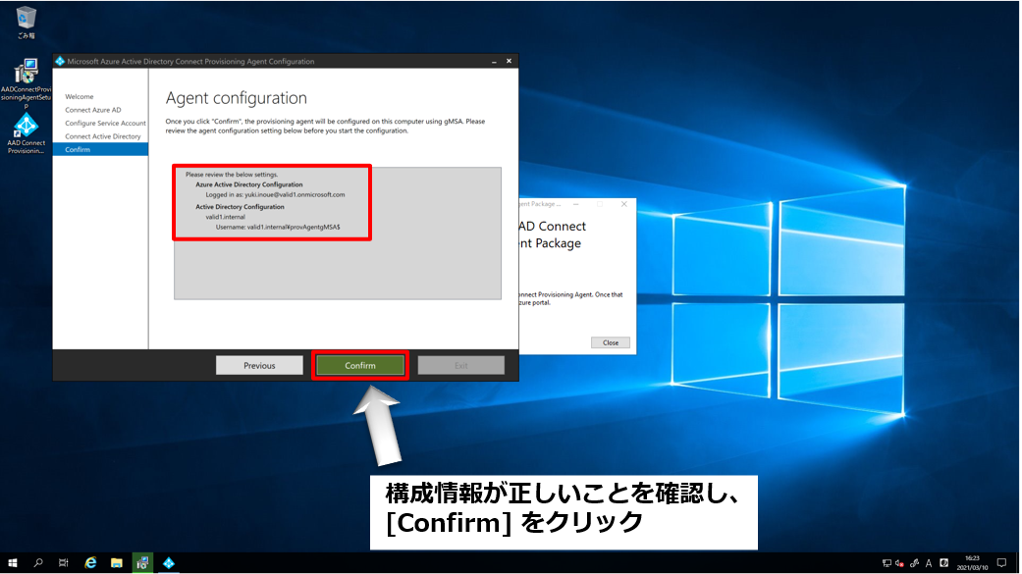Select the Welcome step in sidebar
Screen dimensions: 1022x574
[x=80, y=96]
